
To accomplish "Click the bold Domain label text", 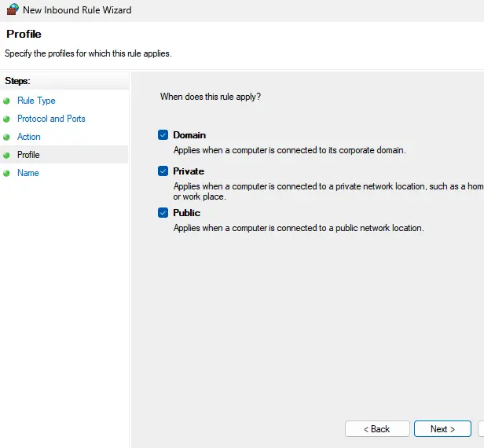I will coord(189,135).
